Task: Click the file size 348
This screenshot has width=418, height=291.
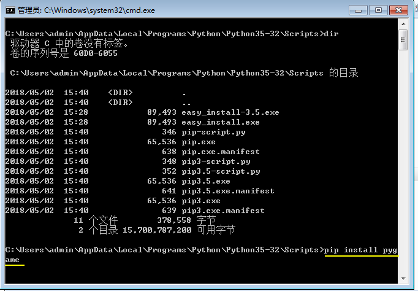Action: (x=169, y=161)
